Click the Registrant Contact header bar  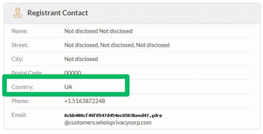tap(132, 13)
